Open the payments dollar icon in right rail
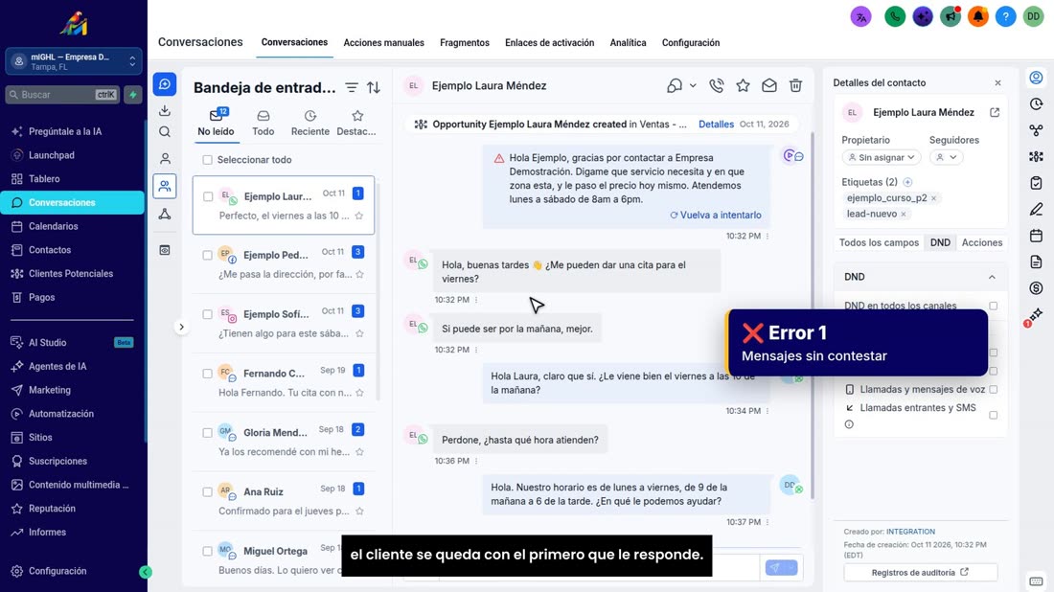 coord(1036,288)
